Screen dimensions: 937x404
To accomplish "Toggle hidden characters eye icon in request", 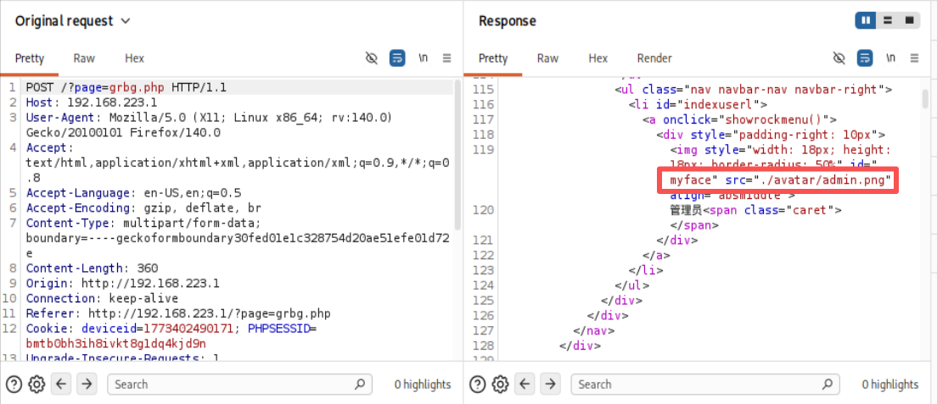I will [371, 58].
